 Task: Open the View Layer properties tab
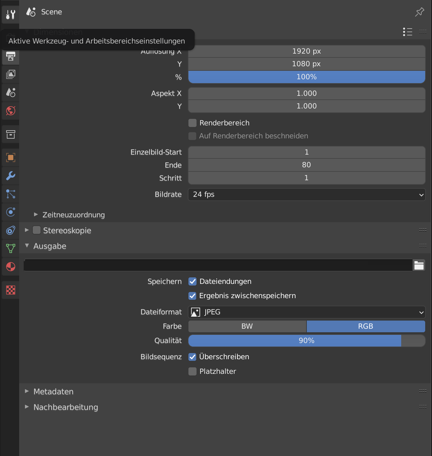11,74
